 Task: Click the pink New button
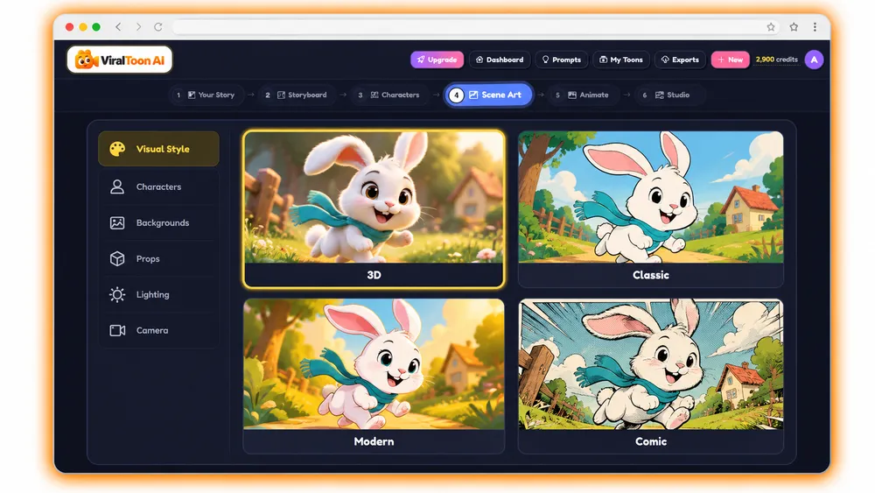click(x=730, y=60)
